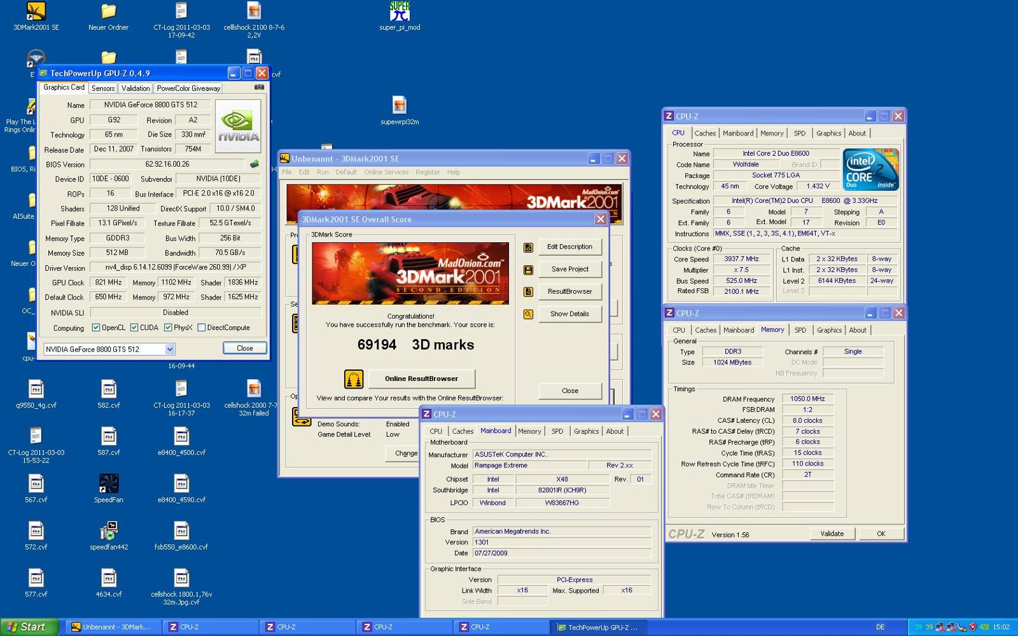This screenshot has width=1018, height=636.
Task: Click the GPU-Z screenshot camera icon
Action: click(x=259, y=87)
